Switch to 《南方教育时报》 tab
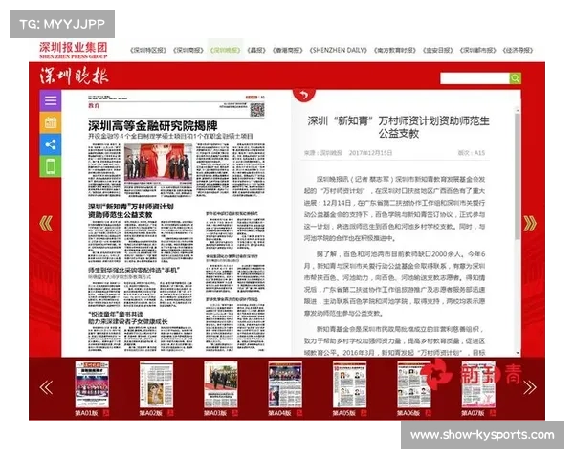The image size is (574, 459). 394,50
